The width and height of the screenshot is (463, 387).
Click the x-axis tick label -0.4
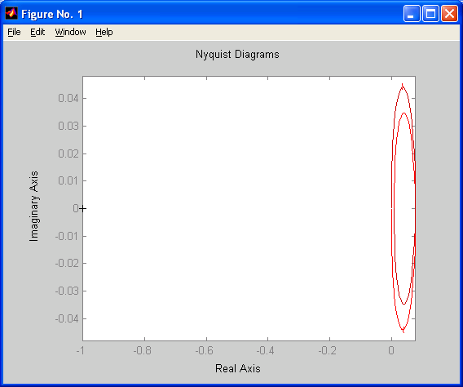tap(266, 350)
